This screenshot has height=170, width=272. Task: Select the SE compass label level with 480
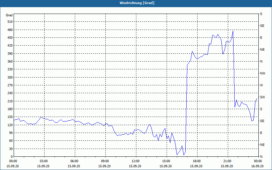(x=262, y=26)
